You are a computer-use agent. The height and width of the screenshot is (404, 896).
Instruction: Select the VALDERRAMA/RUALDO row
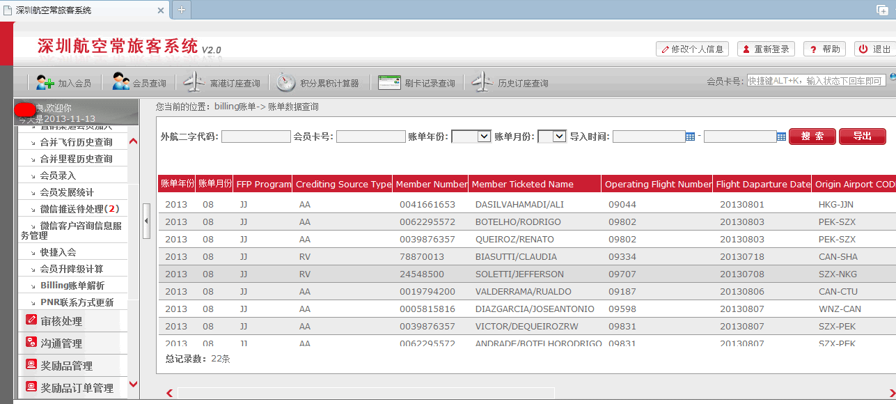(x=527, y=292)
